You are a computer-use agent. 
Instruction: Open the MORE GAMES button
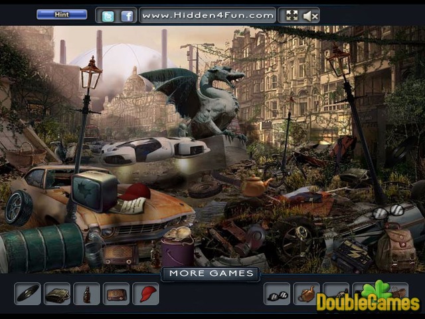211,273
